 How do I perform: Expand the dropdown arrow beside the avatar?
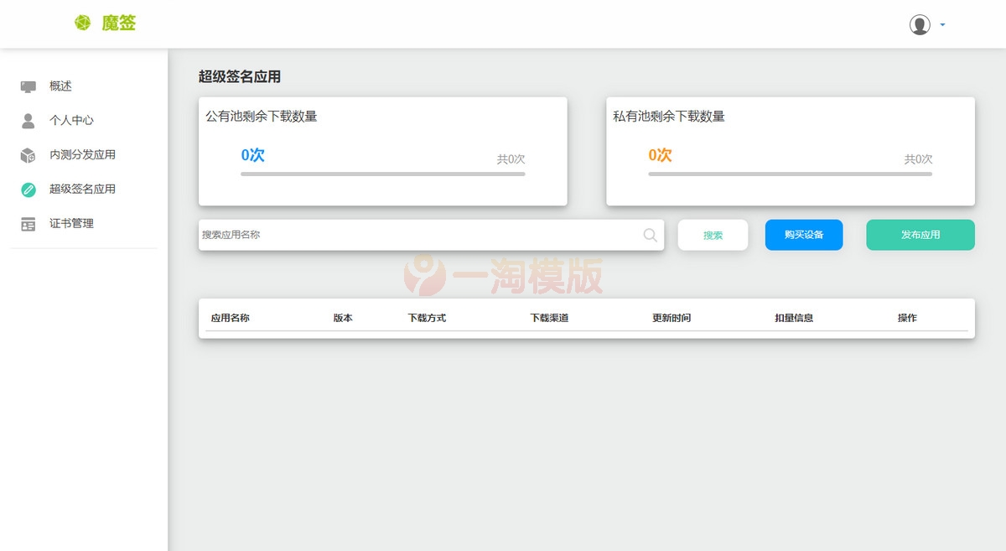tap(941, 25)
